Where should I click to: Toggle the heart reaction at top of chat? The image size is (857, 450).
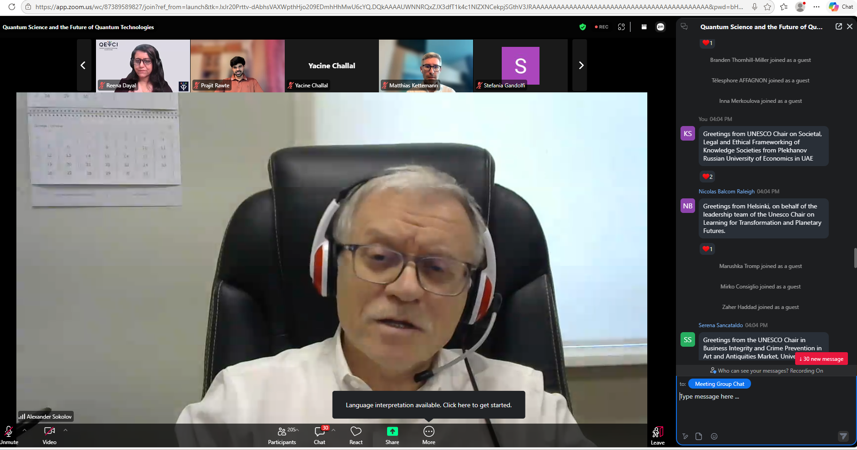(707, 43)
